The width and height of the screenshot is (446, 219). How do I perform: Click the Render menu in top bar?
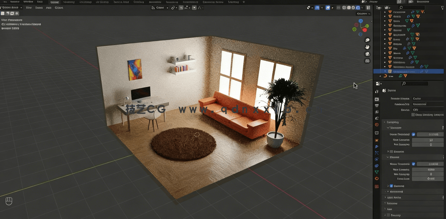(x=14, y=2)
